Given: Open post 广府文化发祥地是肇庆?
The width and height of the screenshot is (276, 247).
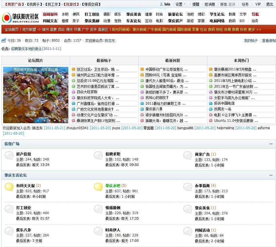Looking at the screenshot, I should pyautogui.click(x=98, y=109).
